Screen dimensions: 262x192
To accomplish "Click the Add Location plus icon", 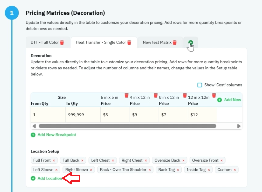I will pos(33,179).
